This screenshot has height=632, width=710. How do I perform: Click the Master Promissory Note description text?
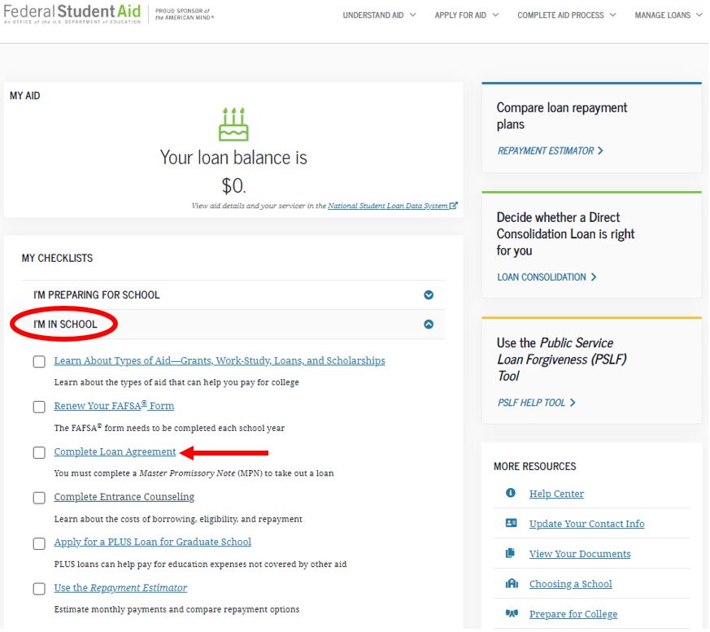(x=194, y=473)
